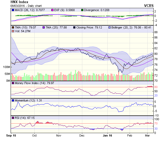Select the brown TMA (10) legend swatch
This screenshot has width=164, height=141.
(13, 27)
